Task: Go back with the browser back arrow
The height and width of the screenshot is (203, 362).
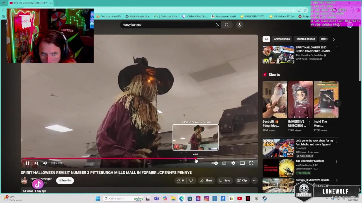Action: [x=3, y=10]
